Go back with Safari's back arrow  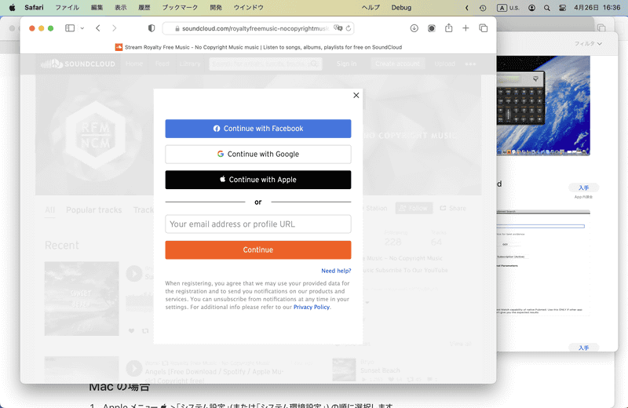[97, 28]
